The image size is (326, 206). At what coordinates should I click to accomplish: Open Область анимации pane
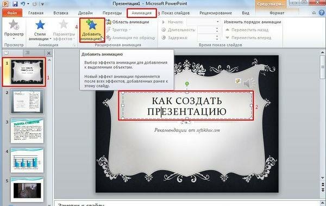[128, 22]
